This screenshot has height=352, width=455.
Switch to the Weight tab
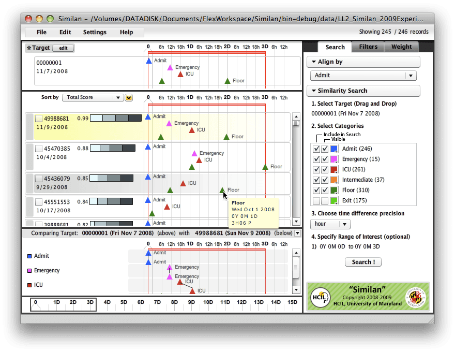tap(402, 47)
